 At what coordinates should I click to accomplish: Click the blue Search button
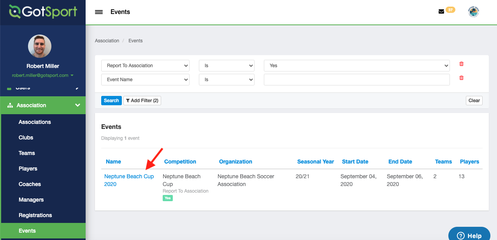point(111,101)
